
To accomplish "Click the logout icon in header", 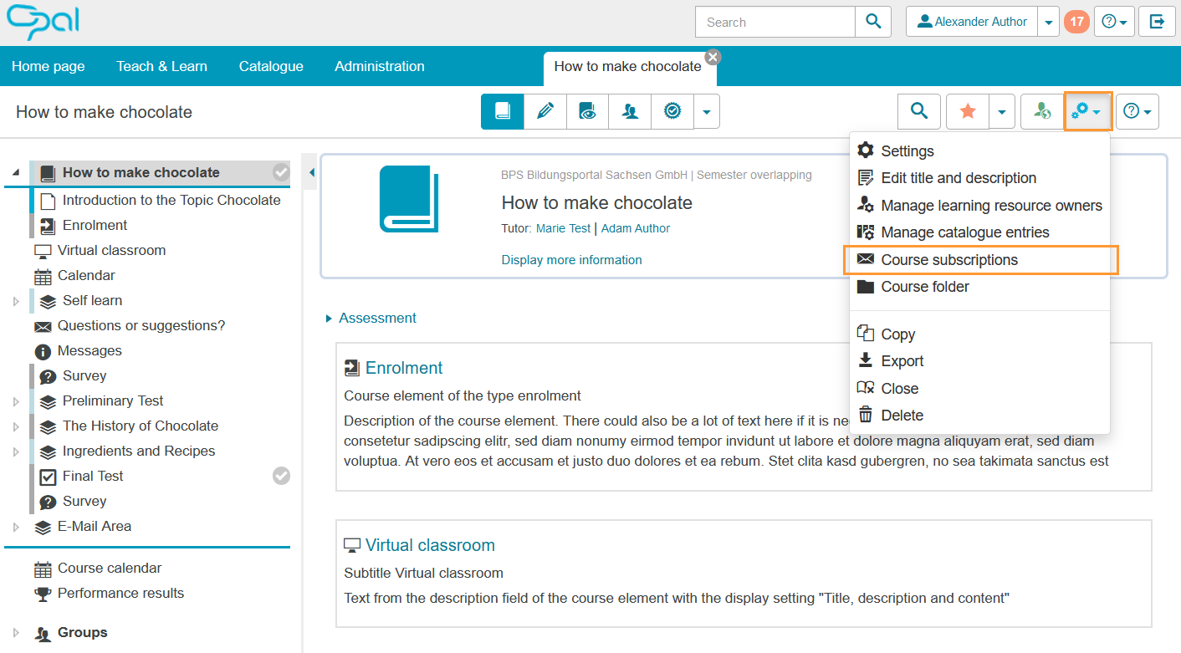I will tap(1157, 22).
